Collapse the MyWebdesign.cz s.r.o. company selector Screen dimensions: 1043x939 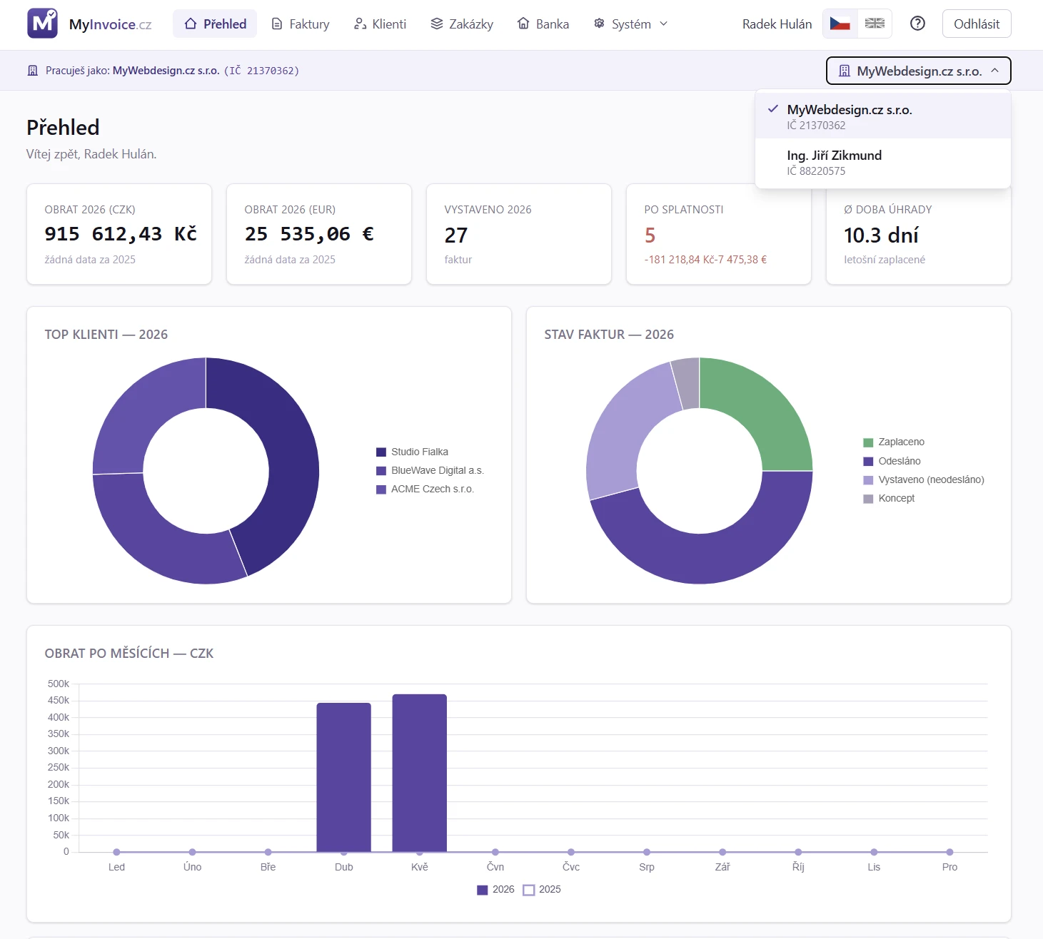[918, 71]
